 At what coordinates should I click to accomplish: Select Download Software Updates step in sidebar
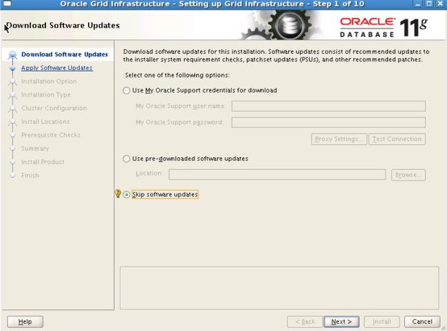65,54
